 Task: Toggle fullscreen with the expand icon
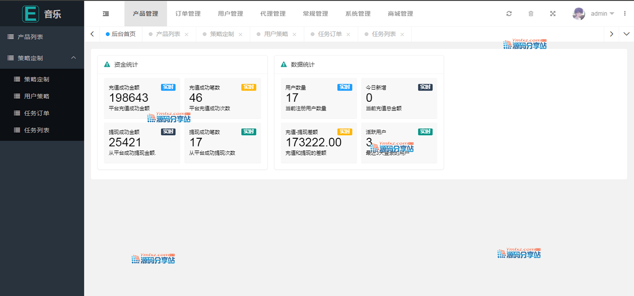(553, 14)
